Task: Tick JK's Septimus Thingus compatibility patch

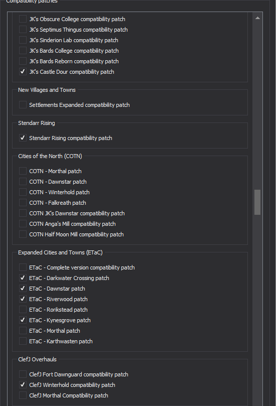Action: pyautogui.click(x=23, y=30)
